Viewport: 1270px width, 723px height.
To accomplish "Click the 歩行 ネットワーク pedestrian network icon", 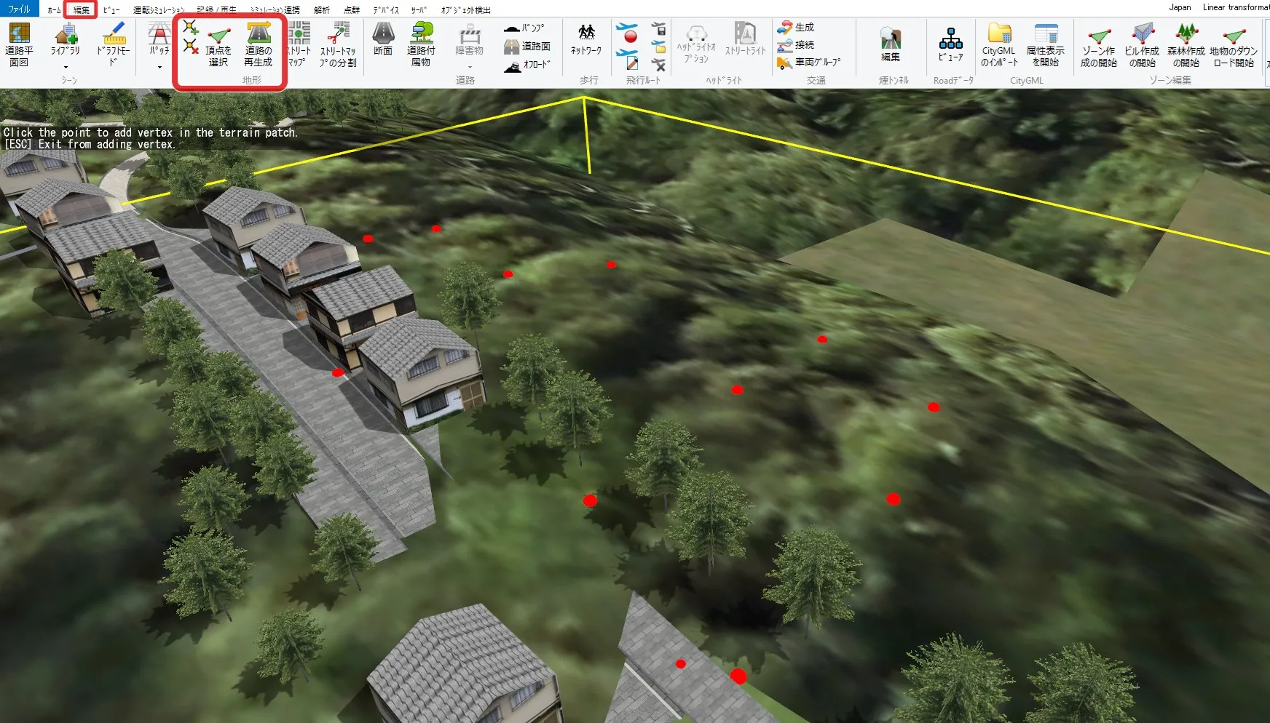I will 586,39.
